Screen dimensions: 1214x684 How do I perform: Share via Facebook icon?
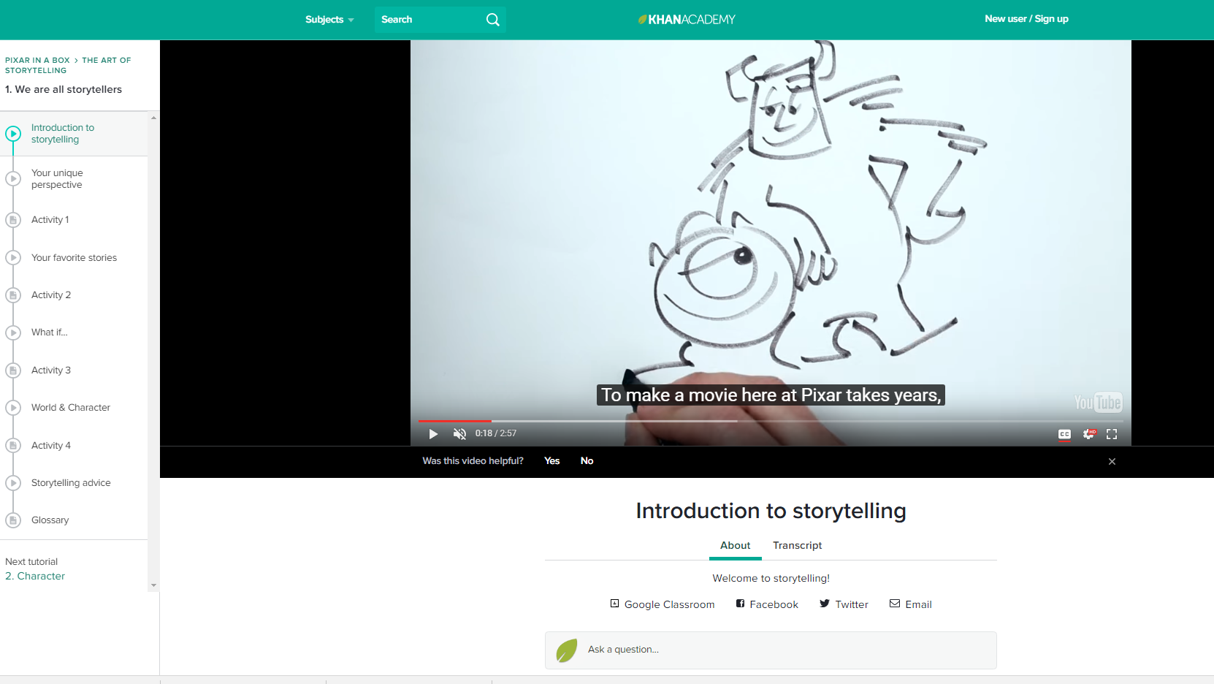(x=740, y=604)
